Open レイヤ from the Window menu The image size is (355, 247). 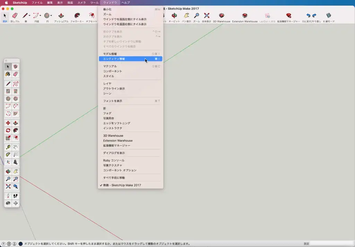[131, 84]
